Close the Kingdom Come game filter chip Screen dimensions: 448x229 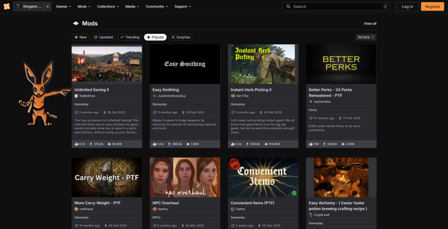pyautogui.click(x=48, y=6)
